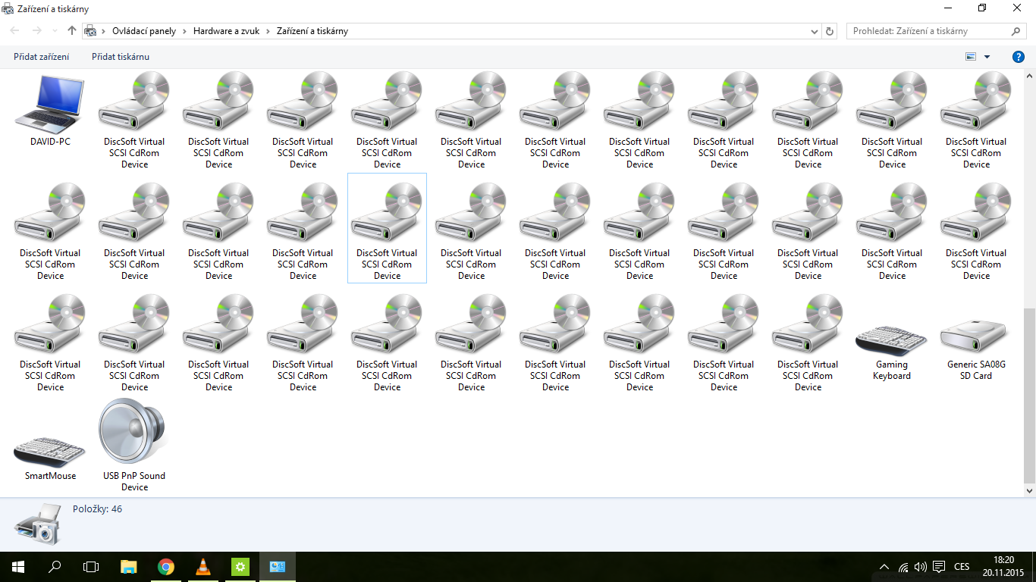The image size is (1036, 582).
Task: Change the view with the view icon
Action: pos(971,57)
